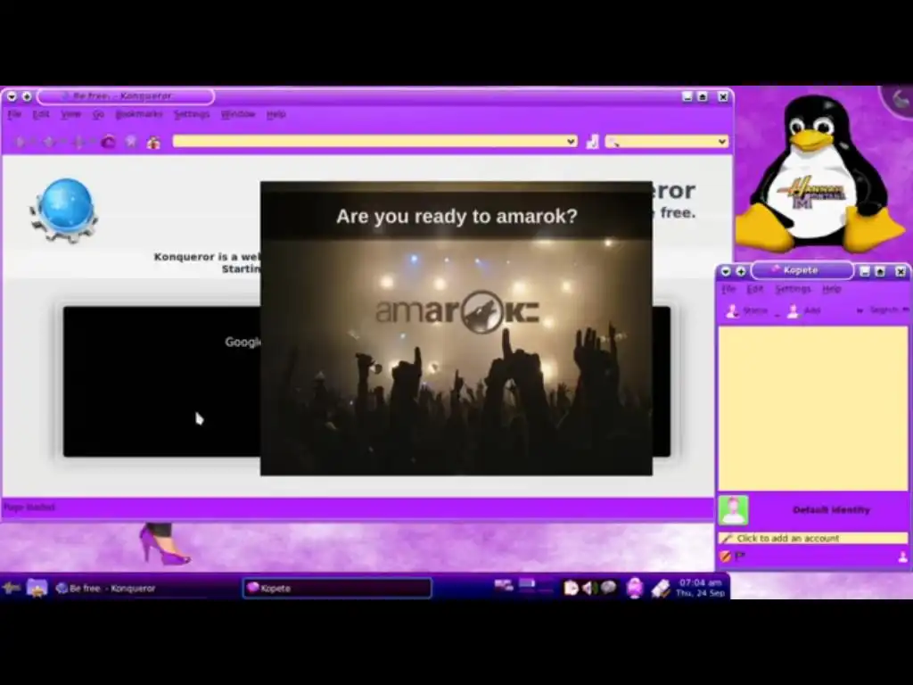Open the clock showing 07:04 am
This screenshot has height=685, width=913.
tap(700, 588)
